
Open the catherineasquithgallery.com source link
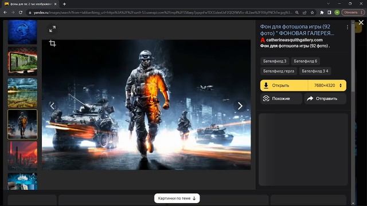294,40
